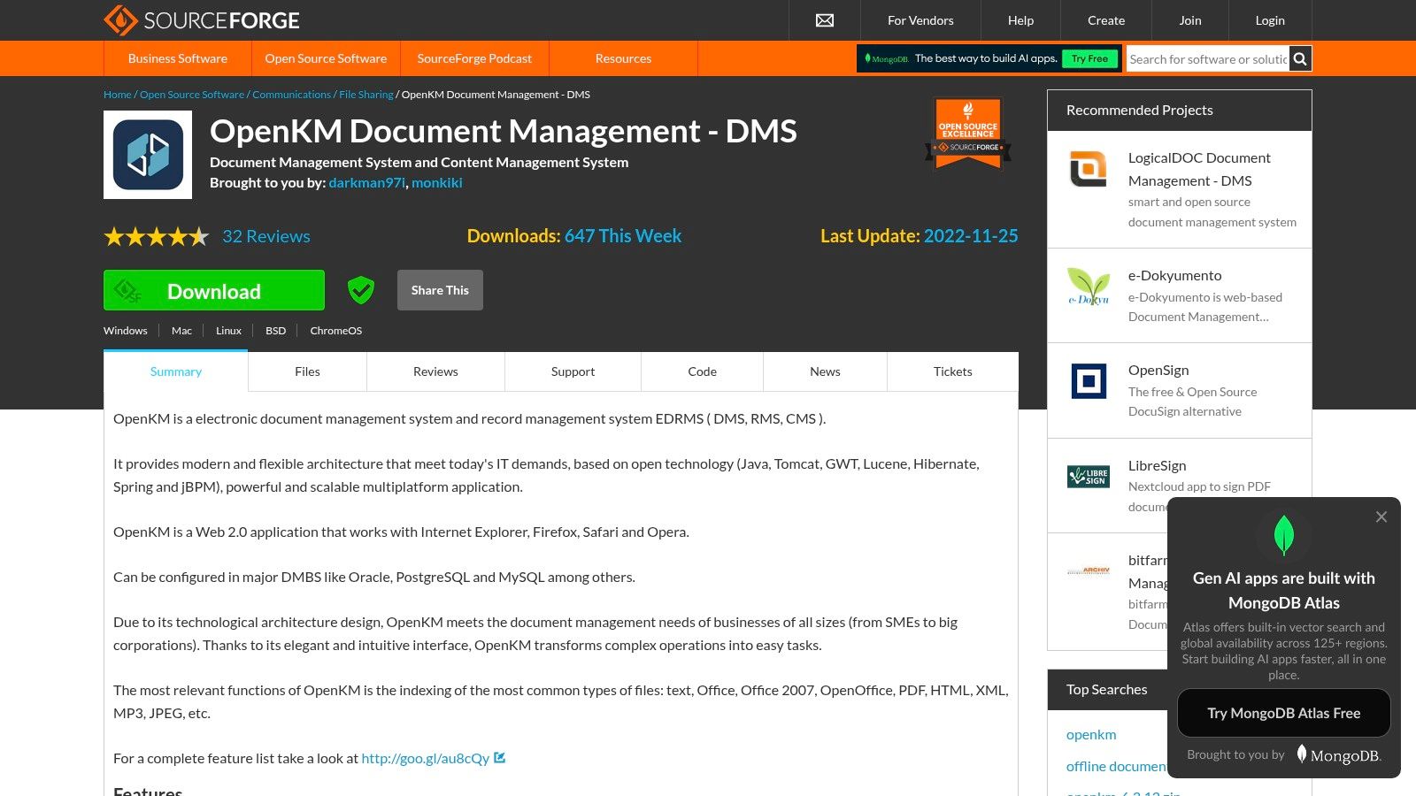Click the green Download button
The width and height of the screenshot is (1416, 796).
click(213, 290)
